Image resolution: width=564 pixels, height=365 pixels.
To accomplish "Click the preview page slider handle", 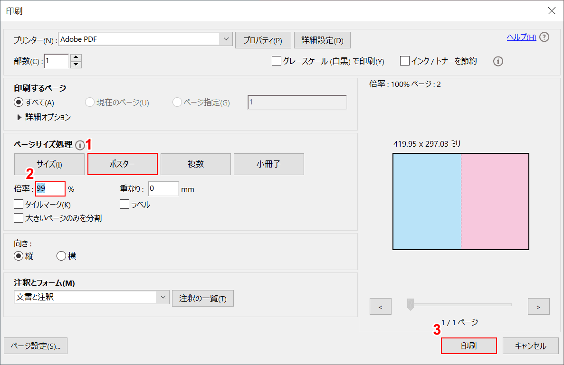I will click(411, 304).
